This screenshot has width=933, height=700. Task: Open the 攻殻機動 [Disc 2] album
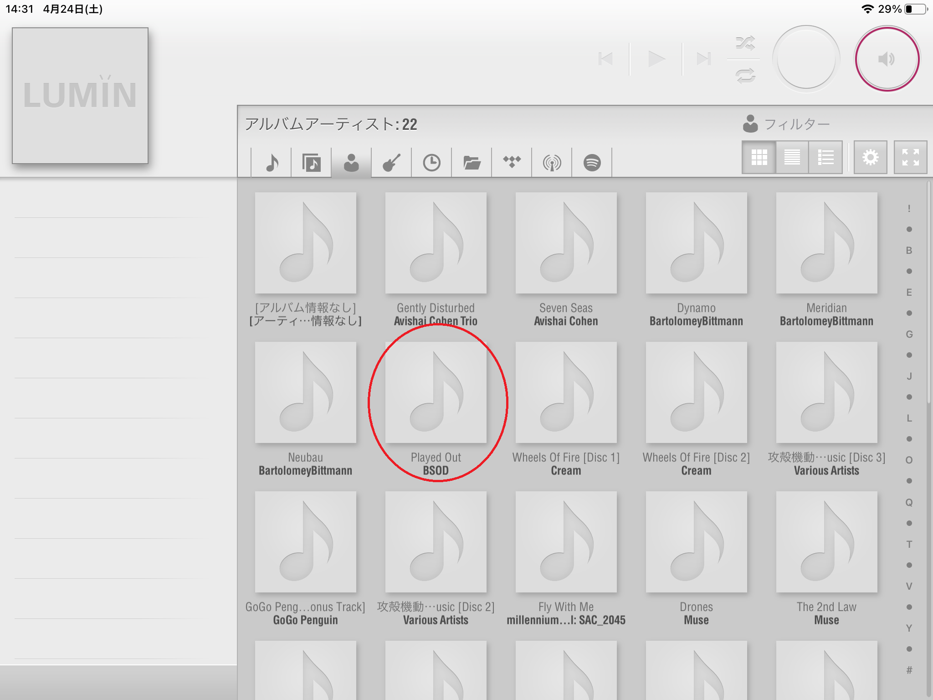pyautogui.click(x=436, y=542)
